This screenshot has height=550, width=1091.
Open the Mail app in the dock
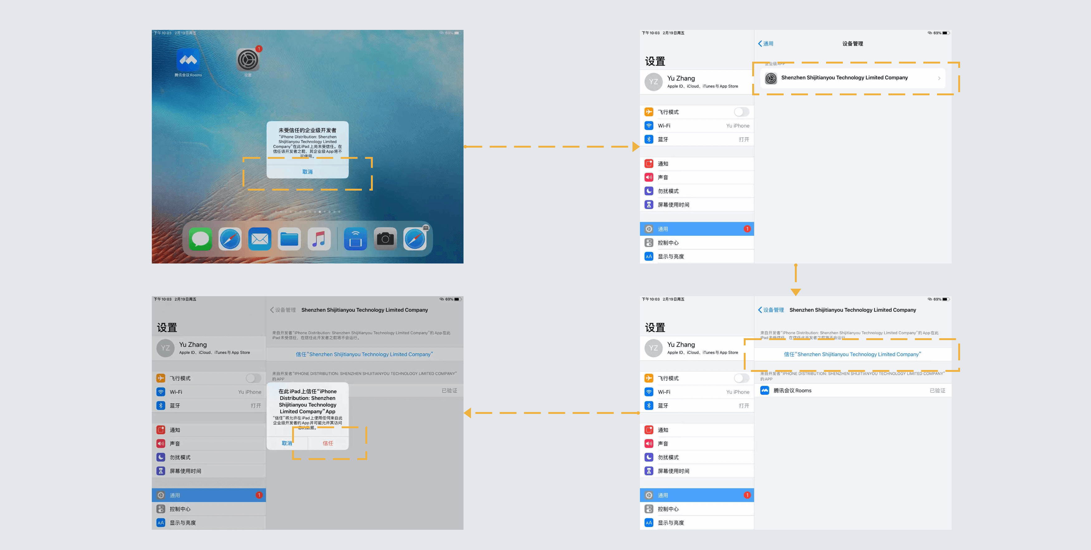click(260, 239)
